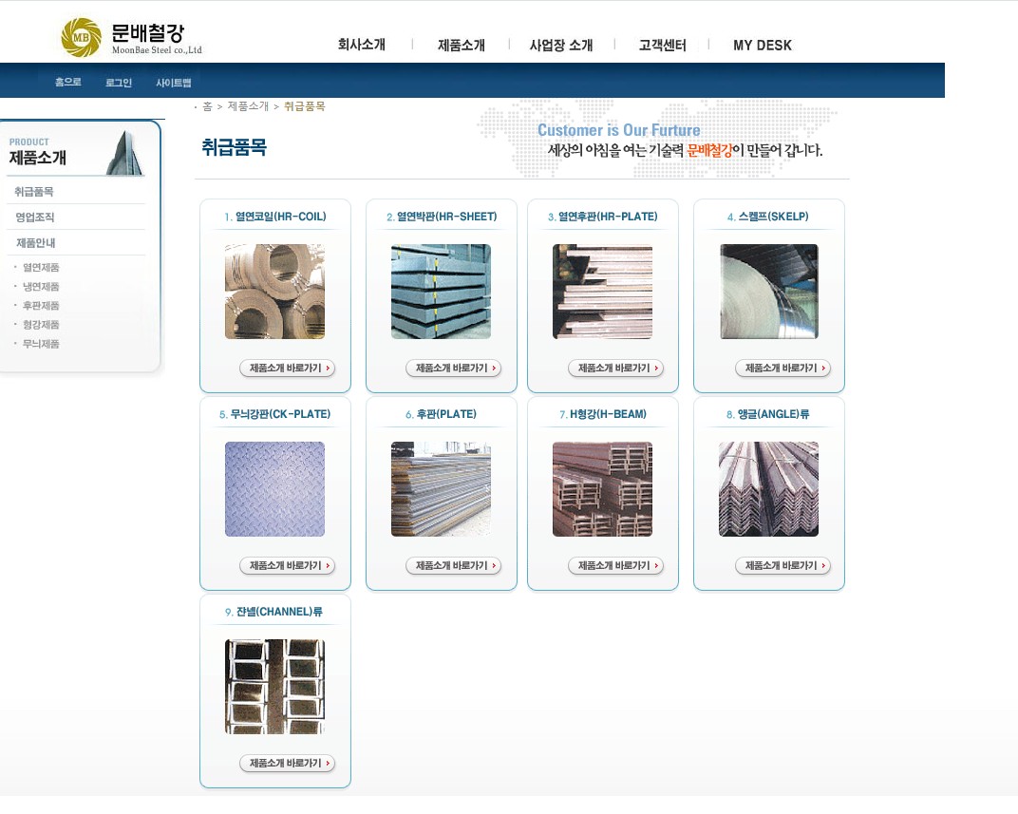Click the SKELP product image
This screenshot has width=1018, height=814.
[x=768, y=292]
